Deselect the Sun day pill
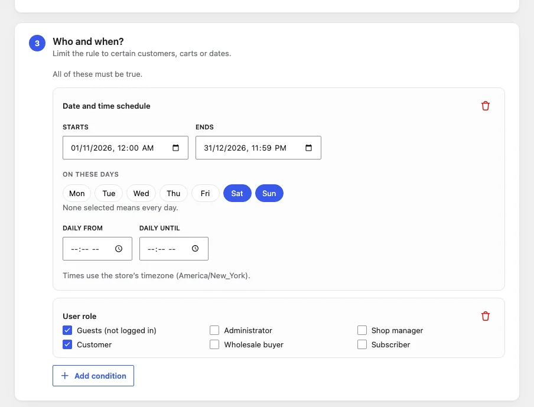This screenshot has height=407, width=534. point(269,193)
